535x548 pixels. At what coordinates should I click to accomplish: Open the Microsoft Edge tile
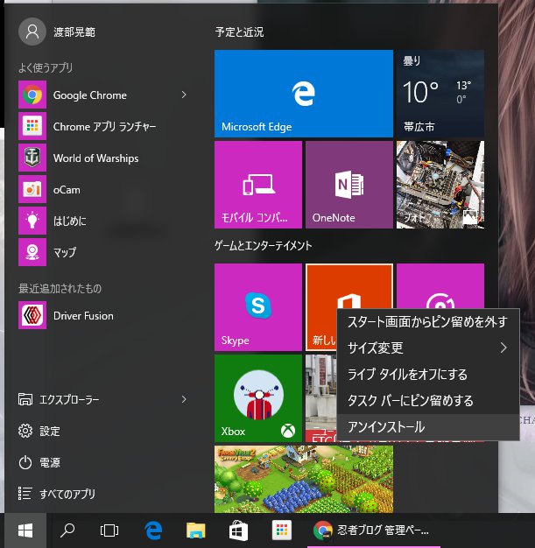coord(304,94)
